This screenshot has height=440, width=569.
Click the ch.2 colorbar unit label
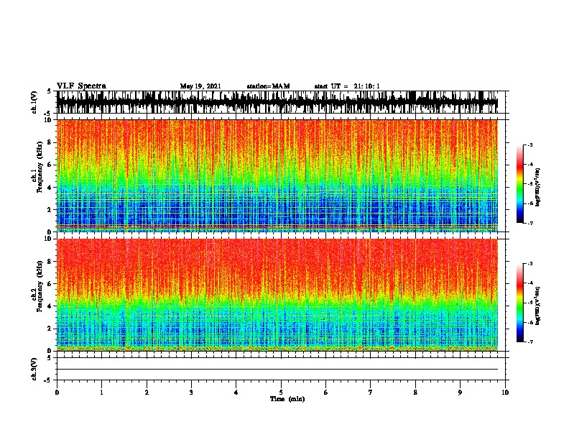537,306
